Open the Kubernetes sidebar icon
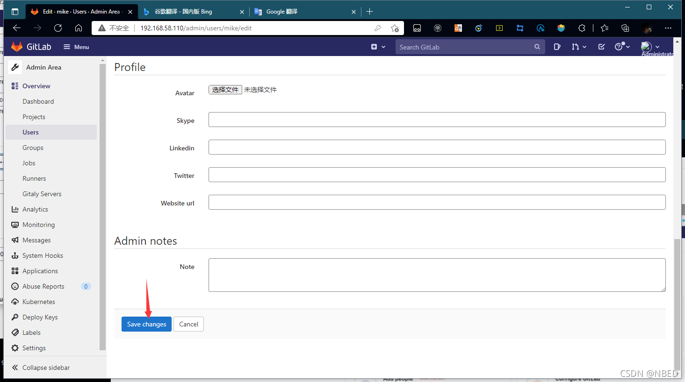Viewport: 685px width, 382px height. (14, 302)
